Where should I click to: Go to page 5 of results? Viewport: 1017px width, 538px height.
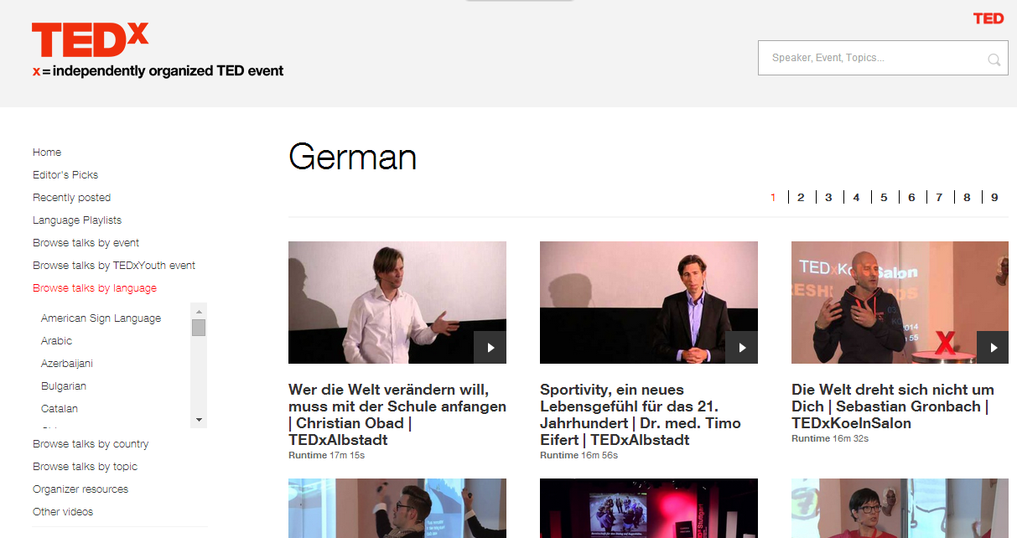884,198
